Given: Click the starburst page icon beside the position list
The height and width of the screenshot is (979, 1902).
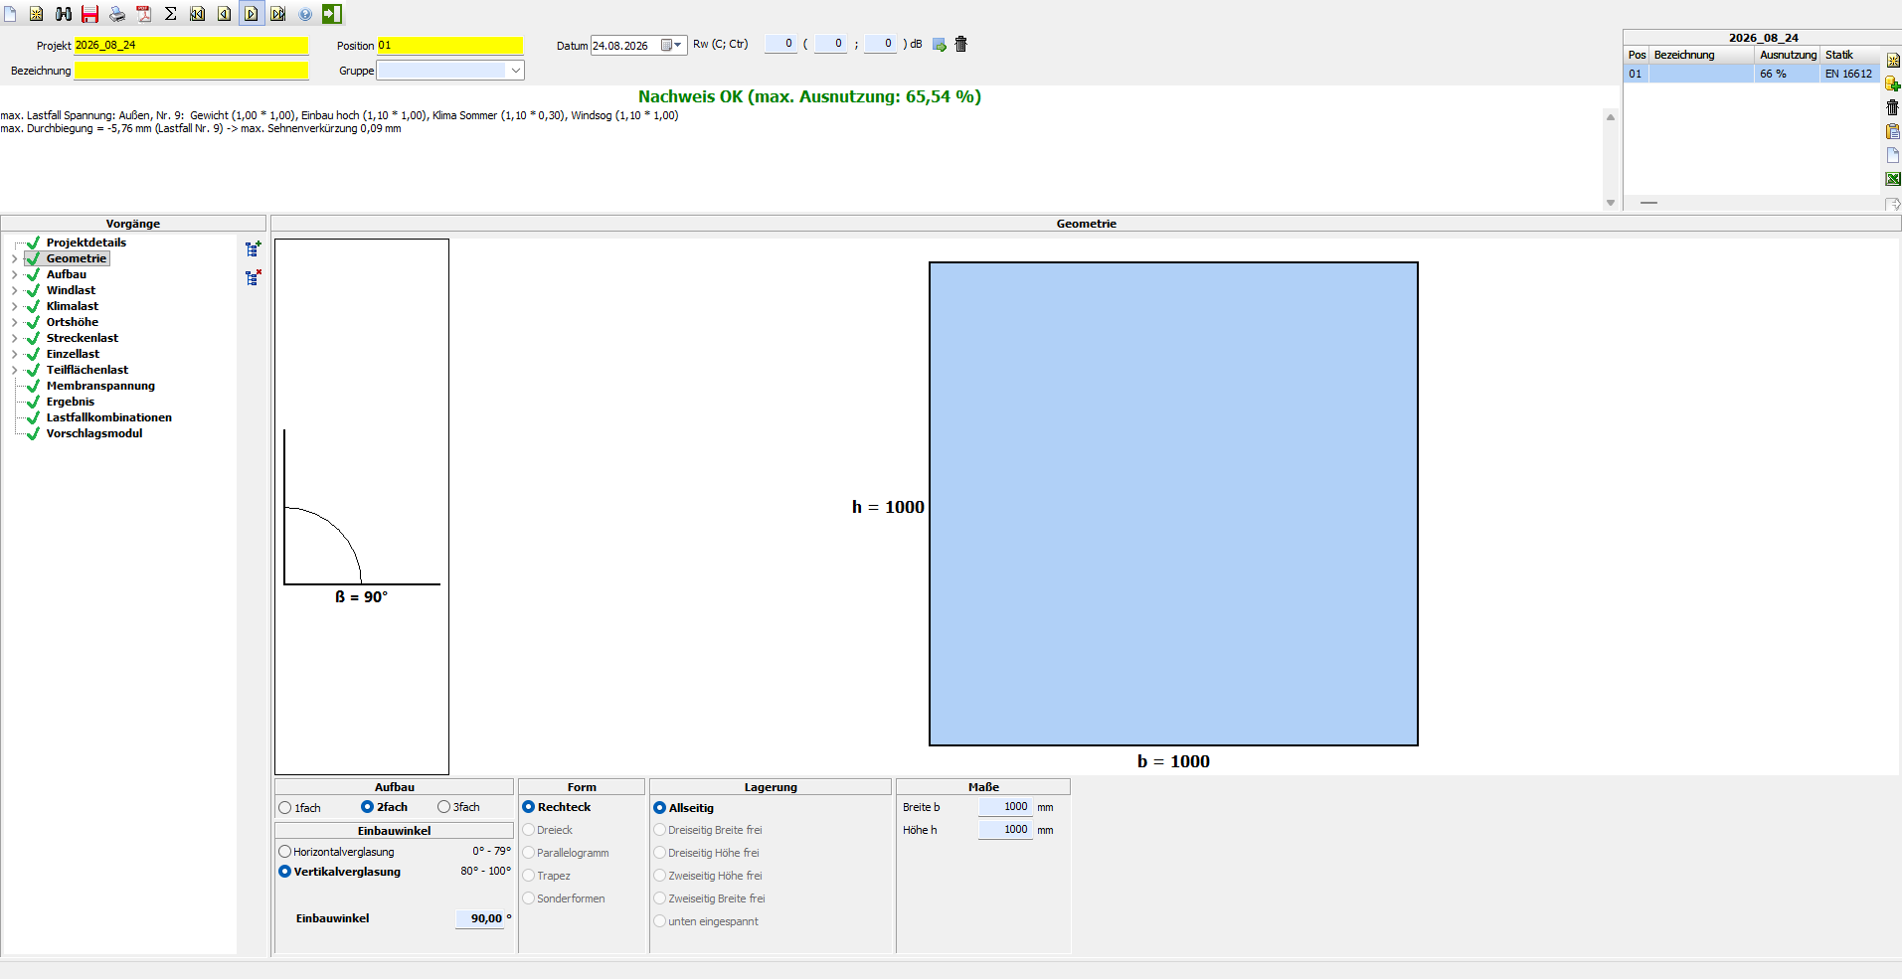Looking at the screenshot, I should 1893,61.
